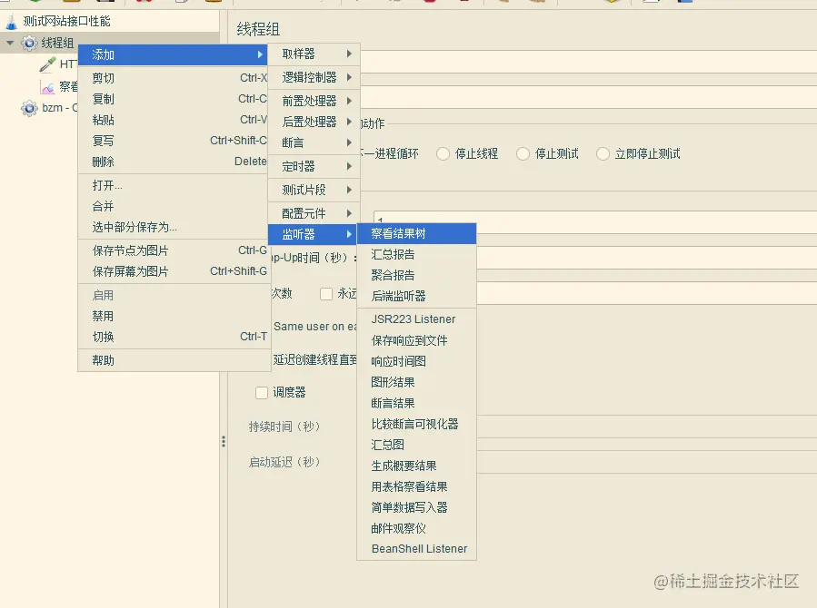Choose 粘贴 from the context menu
Viewport: 817px width, 608px height.
coord(102,119)
